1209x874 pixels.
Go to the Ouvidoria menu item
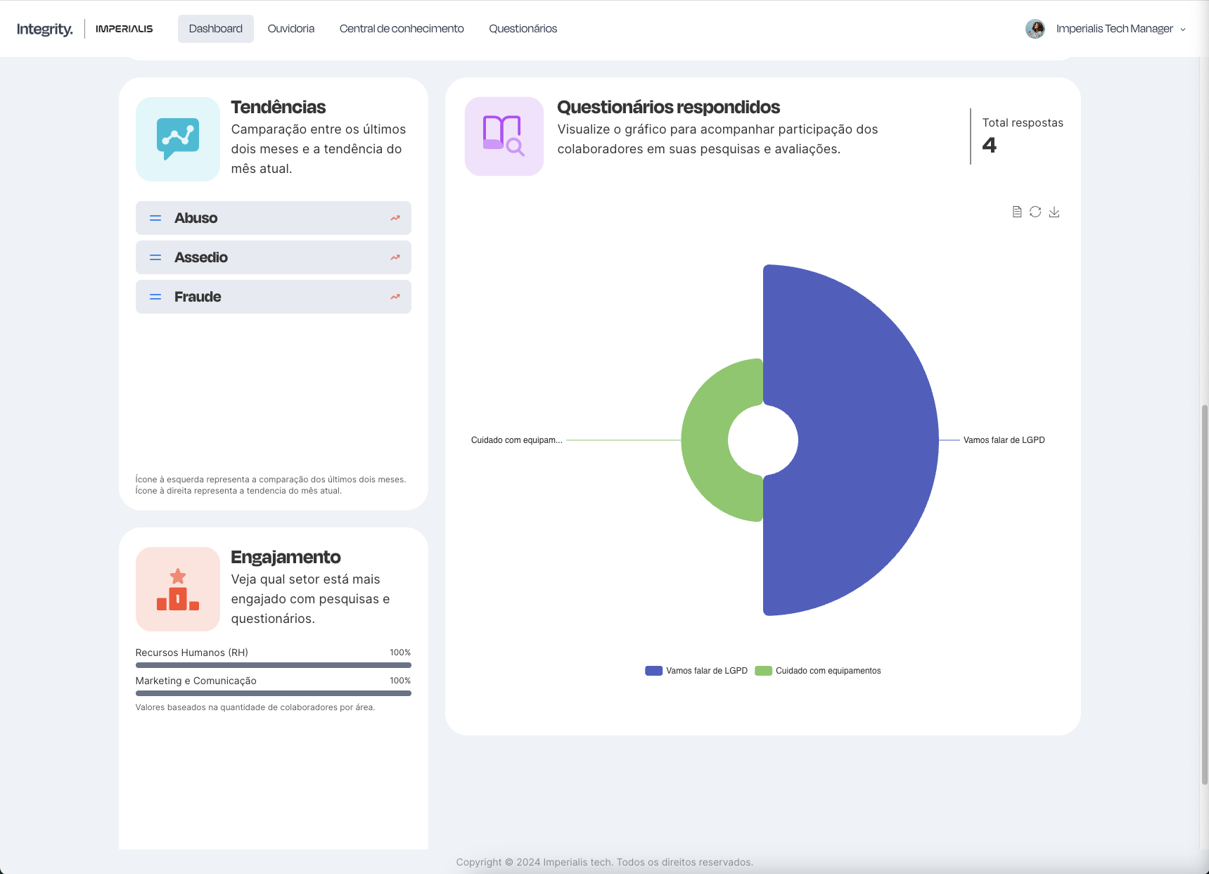click(290, 29)
